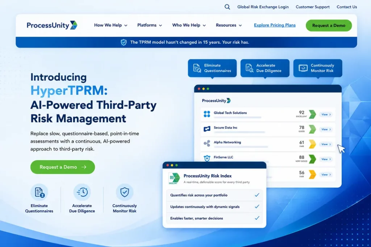Viewport: 371px width, 247px height.
Task: Click Accelerate Due Diligence label below hero
Action: point(82,208)
